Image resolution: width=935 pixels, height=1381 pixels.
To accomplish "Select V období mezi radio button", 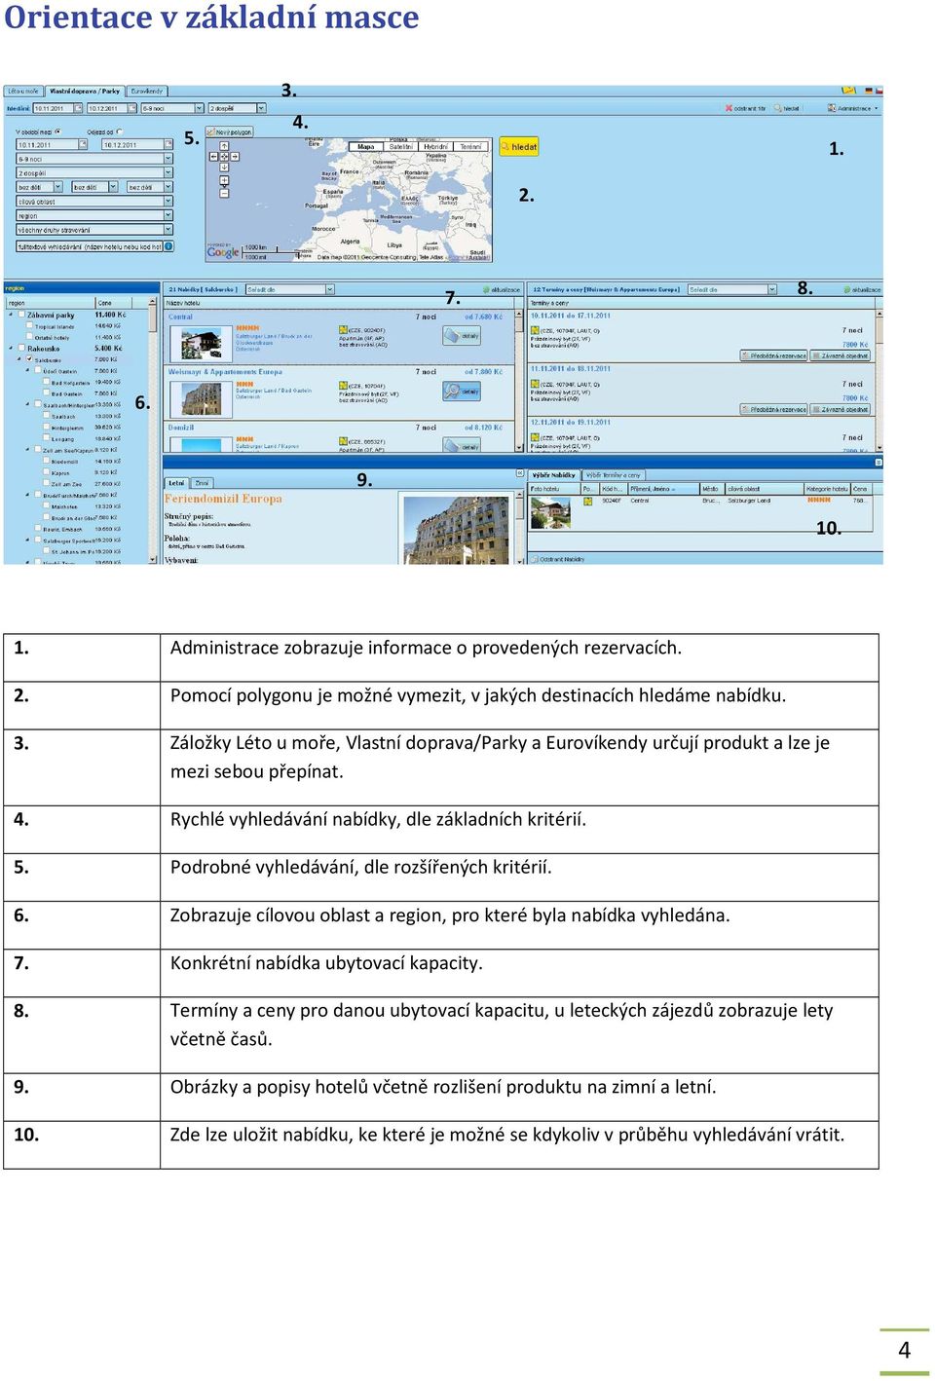I will click(58, 131).
